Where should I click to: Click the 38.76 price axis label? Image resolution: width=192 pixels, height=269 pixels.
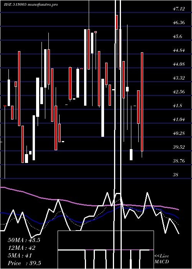179,161
